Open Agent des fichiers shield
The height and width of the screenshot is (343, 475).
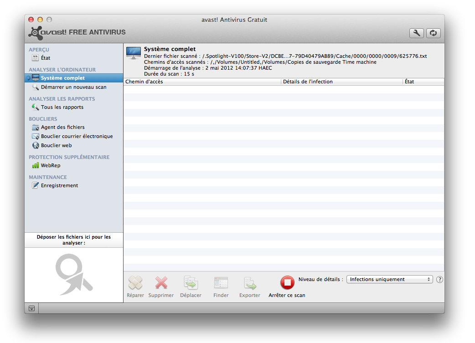point(62,127)
